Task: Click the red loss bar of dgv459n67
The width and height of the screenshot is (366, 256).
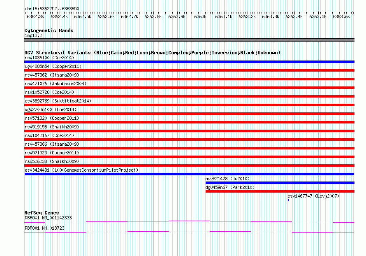Action: [x=280, y=191]
